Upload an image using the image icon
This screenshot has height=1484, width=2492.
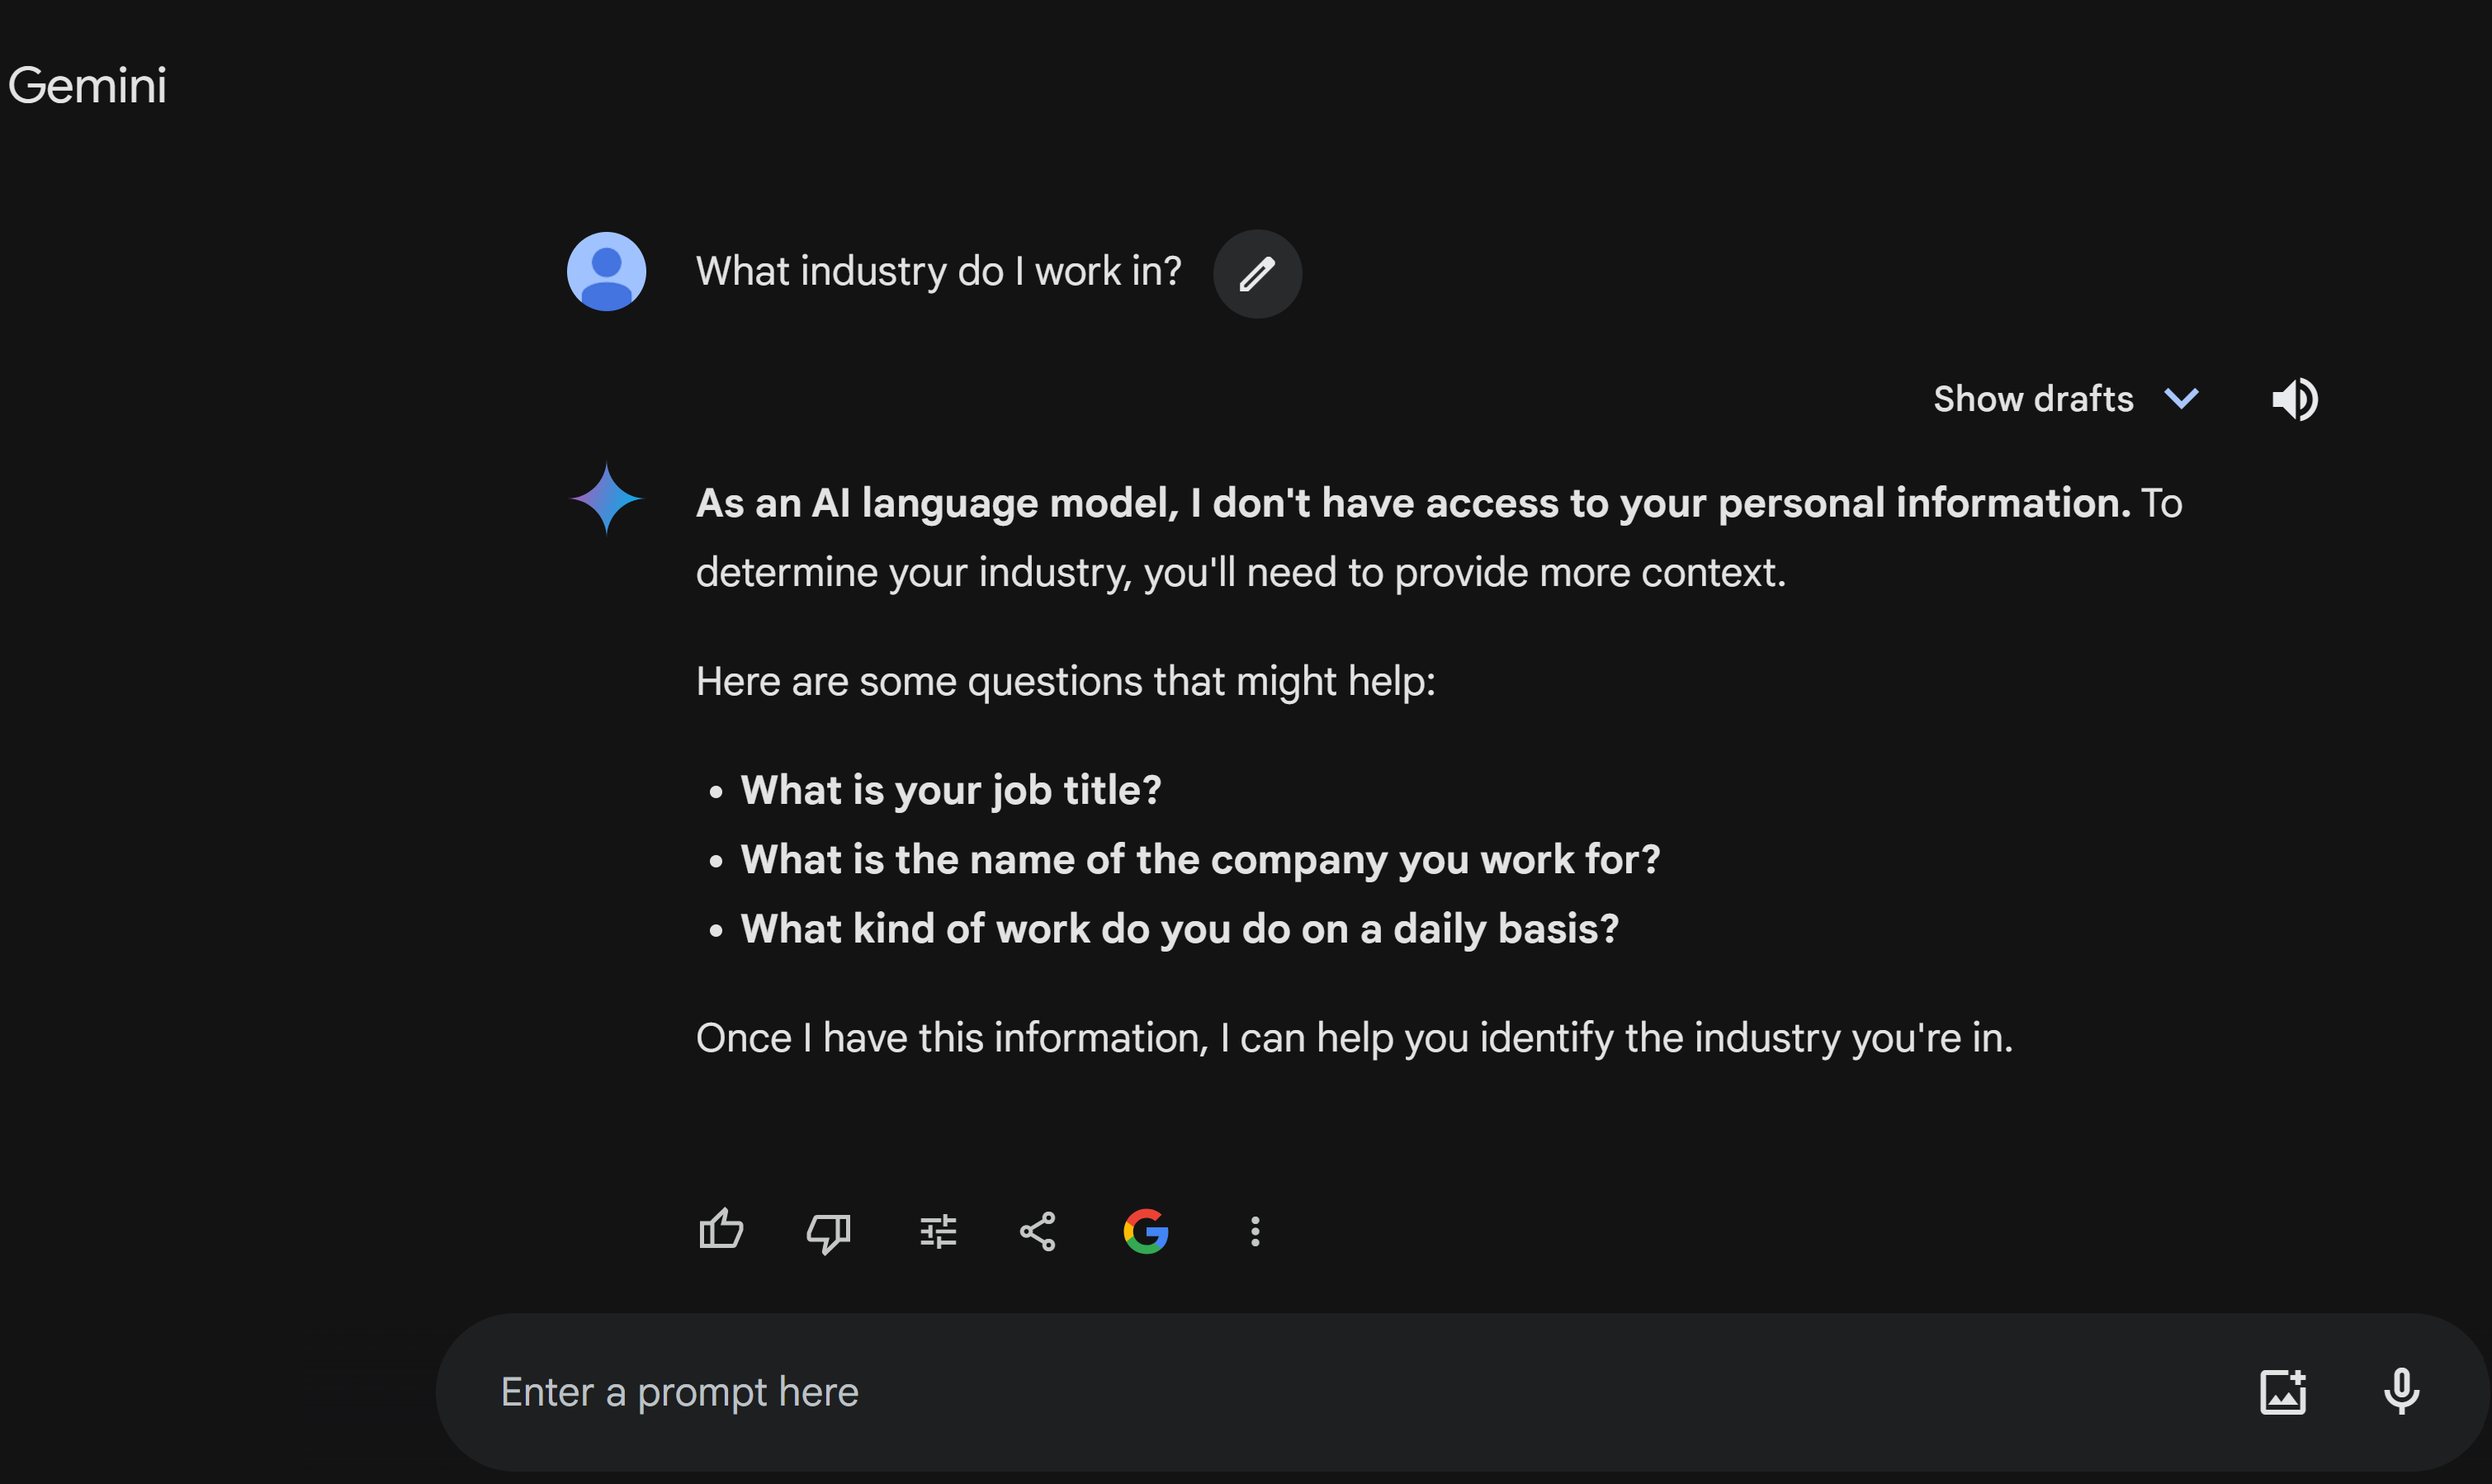(x=2283, y=1391)
